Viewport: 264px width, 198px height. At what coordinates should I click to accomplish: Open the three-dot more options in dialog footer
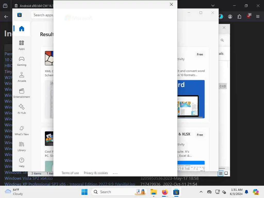pyautogui.click(x=115, y=173)
